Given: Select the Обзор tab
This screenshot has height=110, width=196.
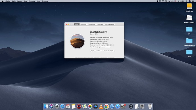Looking at the screenshot, I should pos(76,24).
